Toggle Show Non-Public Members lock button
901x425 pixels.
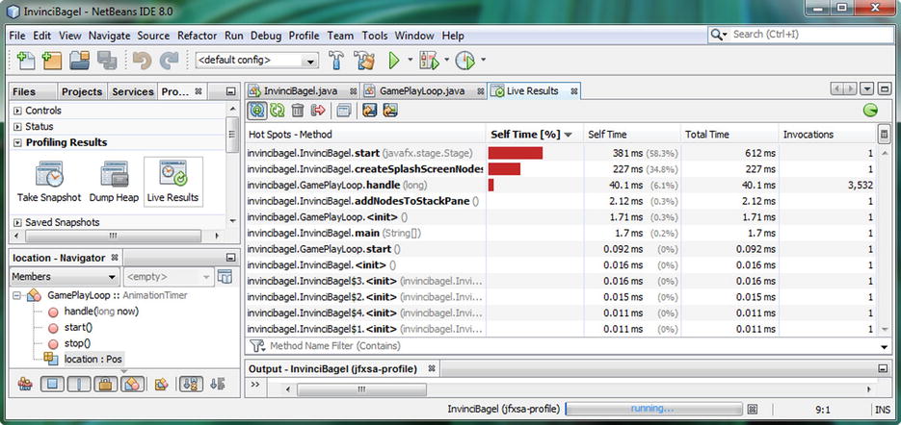click(x=106, y=385)
